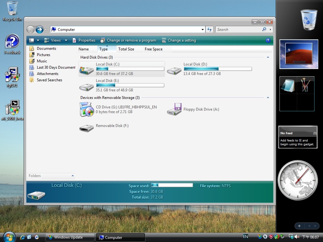Select the Local Disk (D:) drive icon
Screen dimensions: 323x242
(x=174, y=71)
